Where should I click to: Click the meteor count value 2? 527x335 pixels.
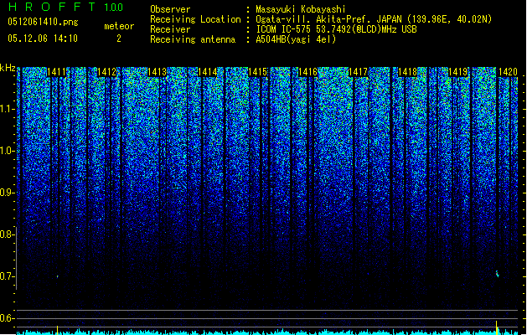(119, 39)
